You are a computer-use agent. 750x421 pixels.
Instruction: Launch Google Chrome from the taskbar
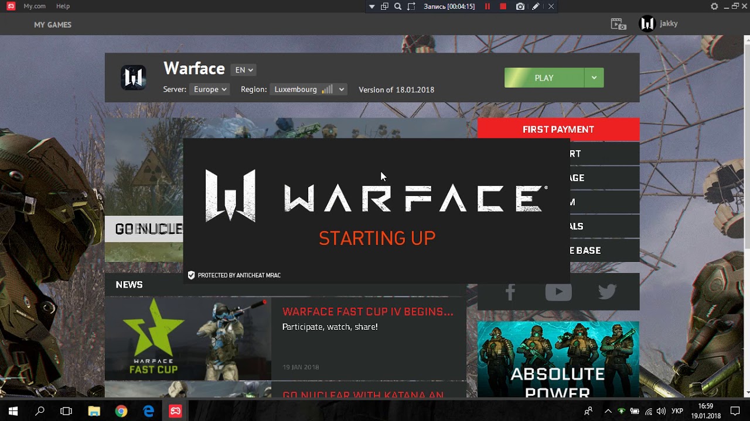coord(121,411)
